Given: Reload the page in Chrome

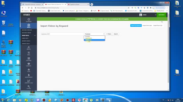Looking at the screenshot, I should 29,8.
